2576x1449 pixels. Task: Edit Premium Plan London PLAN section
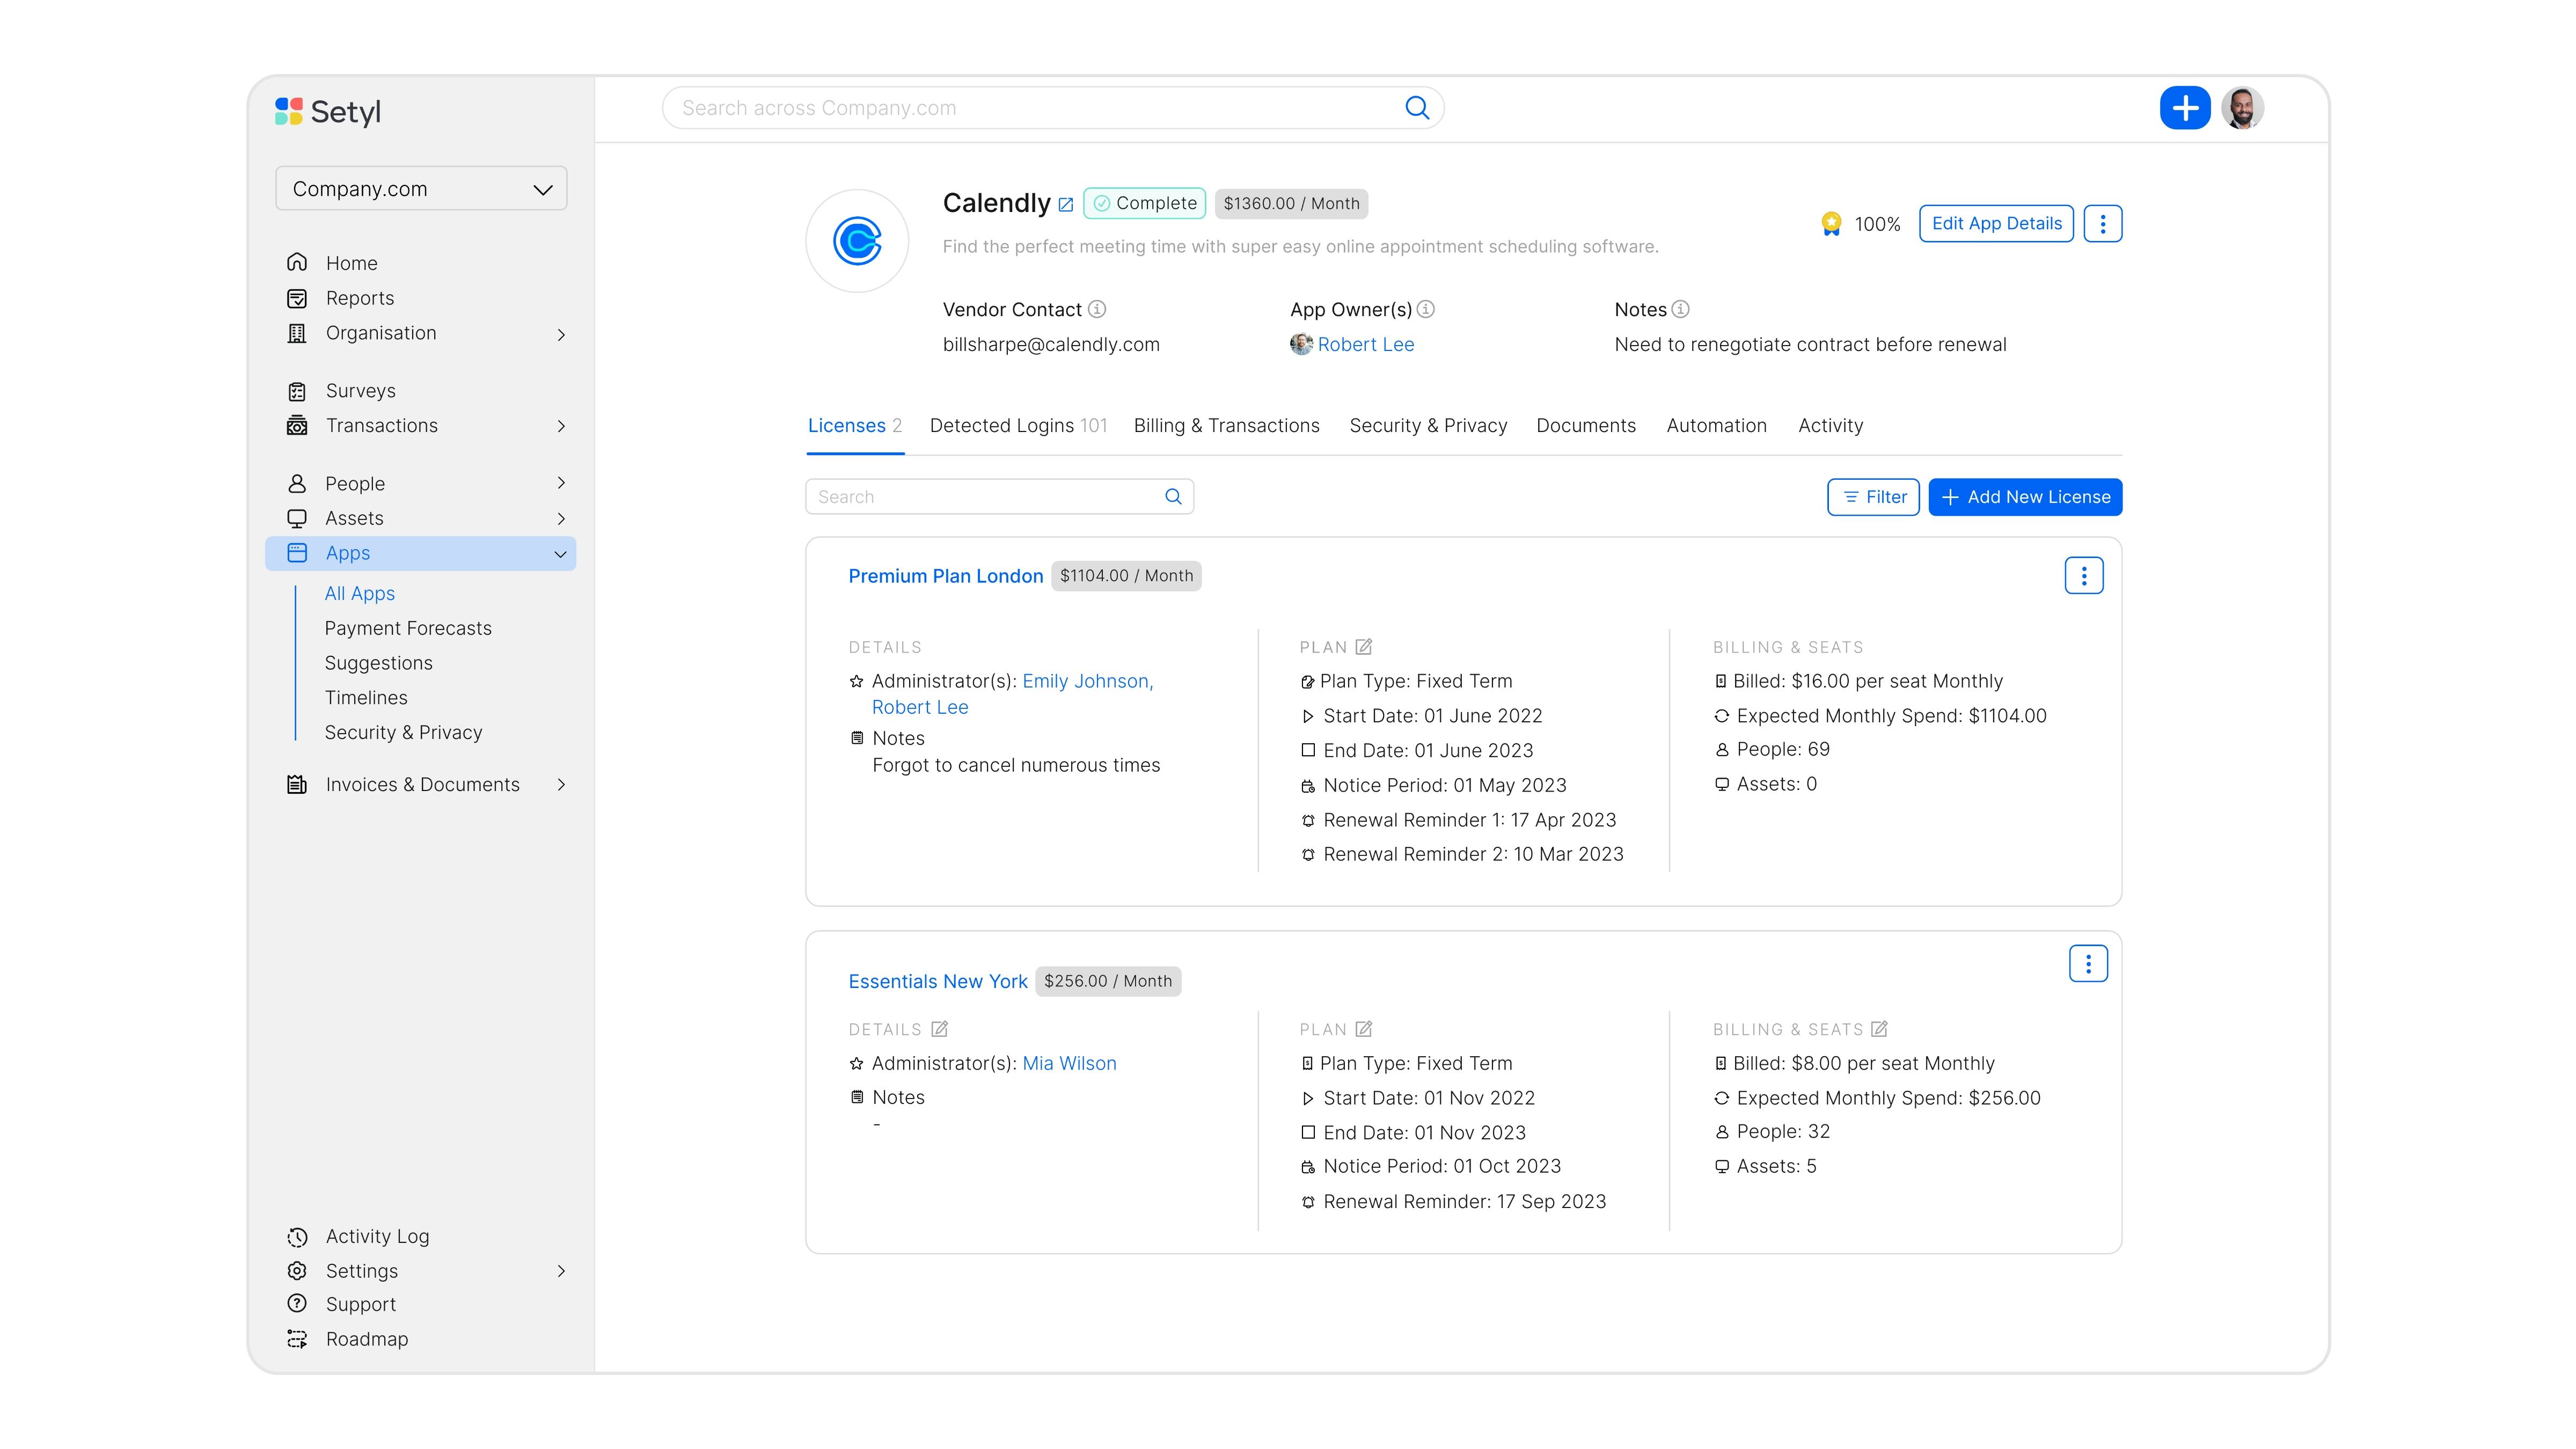1364,647
